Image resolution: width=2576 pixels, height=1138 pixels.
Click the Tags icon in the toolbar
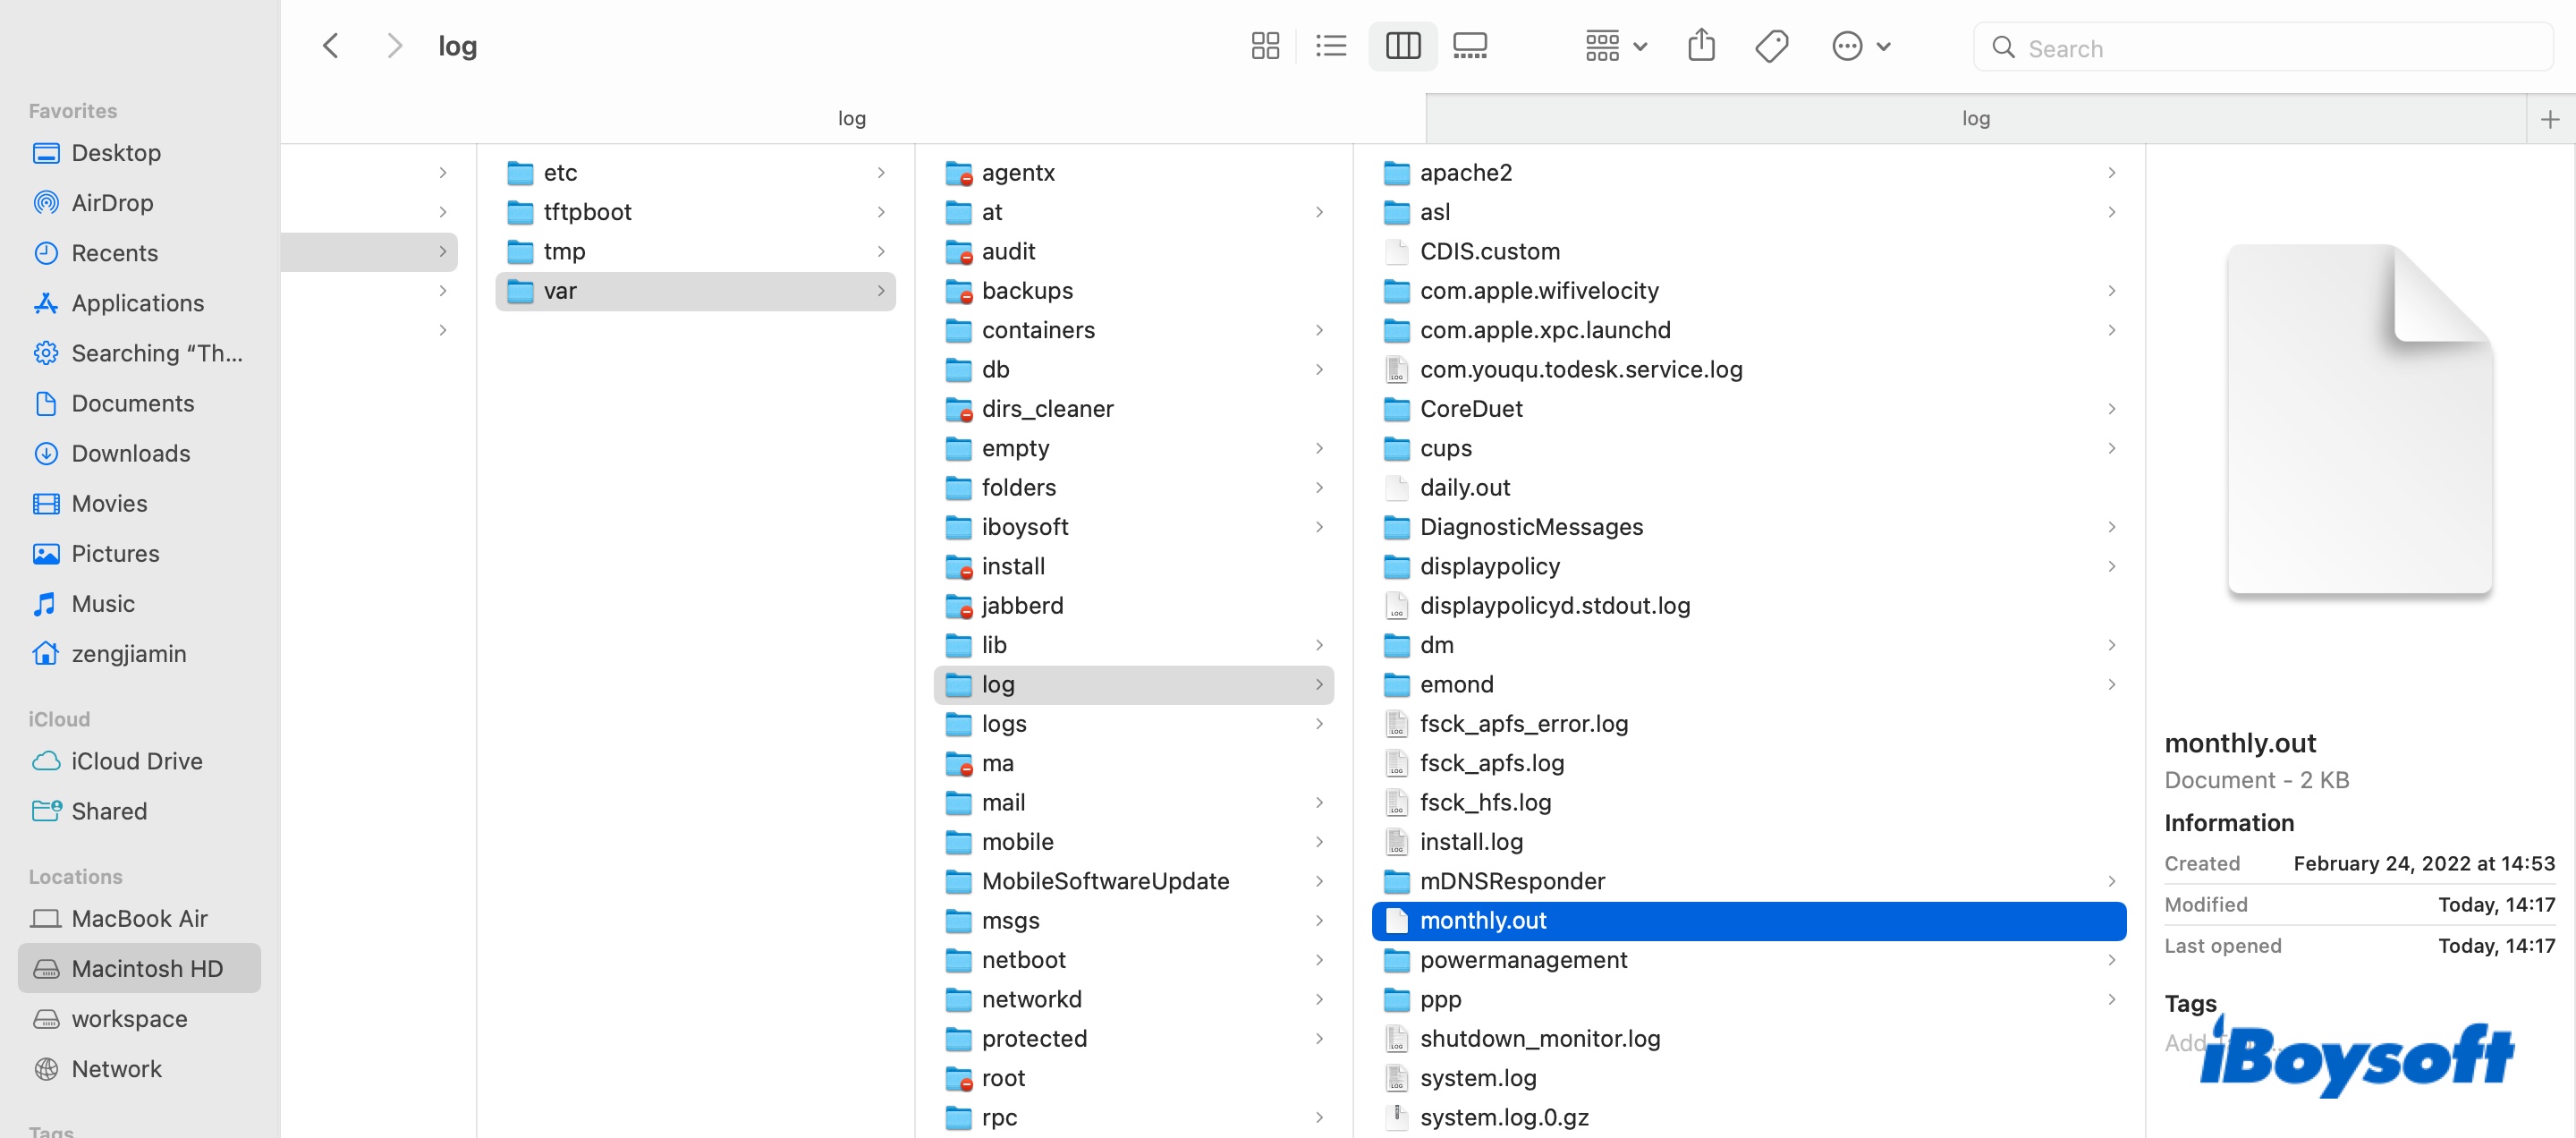1771,46
